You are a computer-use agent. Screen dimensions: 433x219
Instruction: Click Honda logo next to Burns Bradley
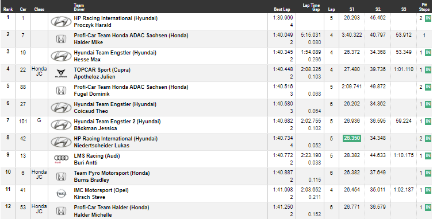pyautogui.click(x=61, y=177)
